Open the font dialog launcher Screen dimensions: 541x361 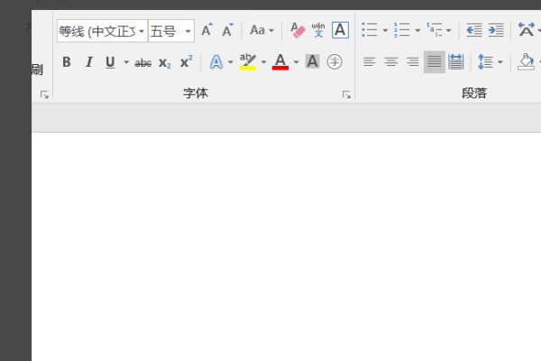346,94
